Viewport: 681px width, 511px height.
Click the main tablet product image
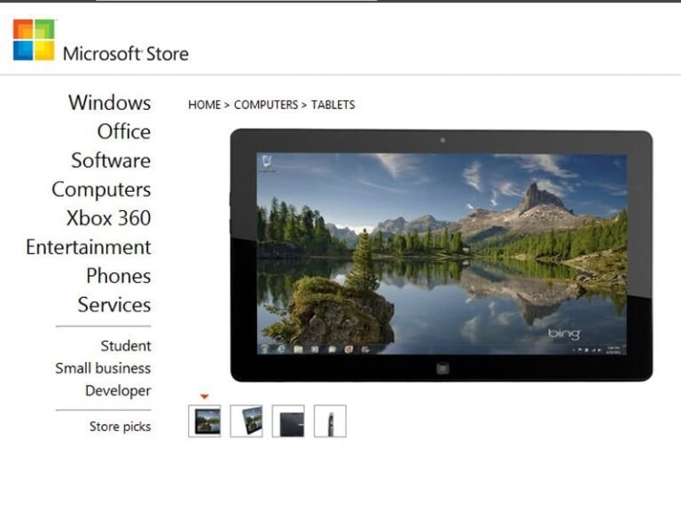click(442, 255)
